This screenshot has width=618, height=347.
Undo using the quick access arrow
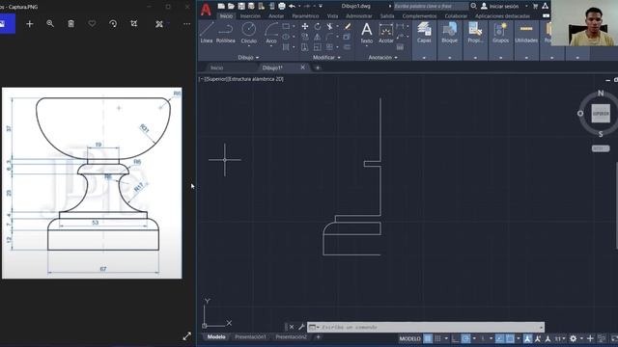point(292,6)
